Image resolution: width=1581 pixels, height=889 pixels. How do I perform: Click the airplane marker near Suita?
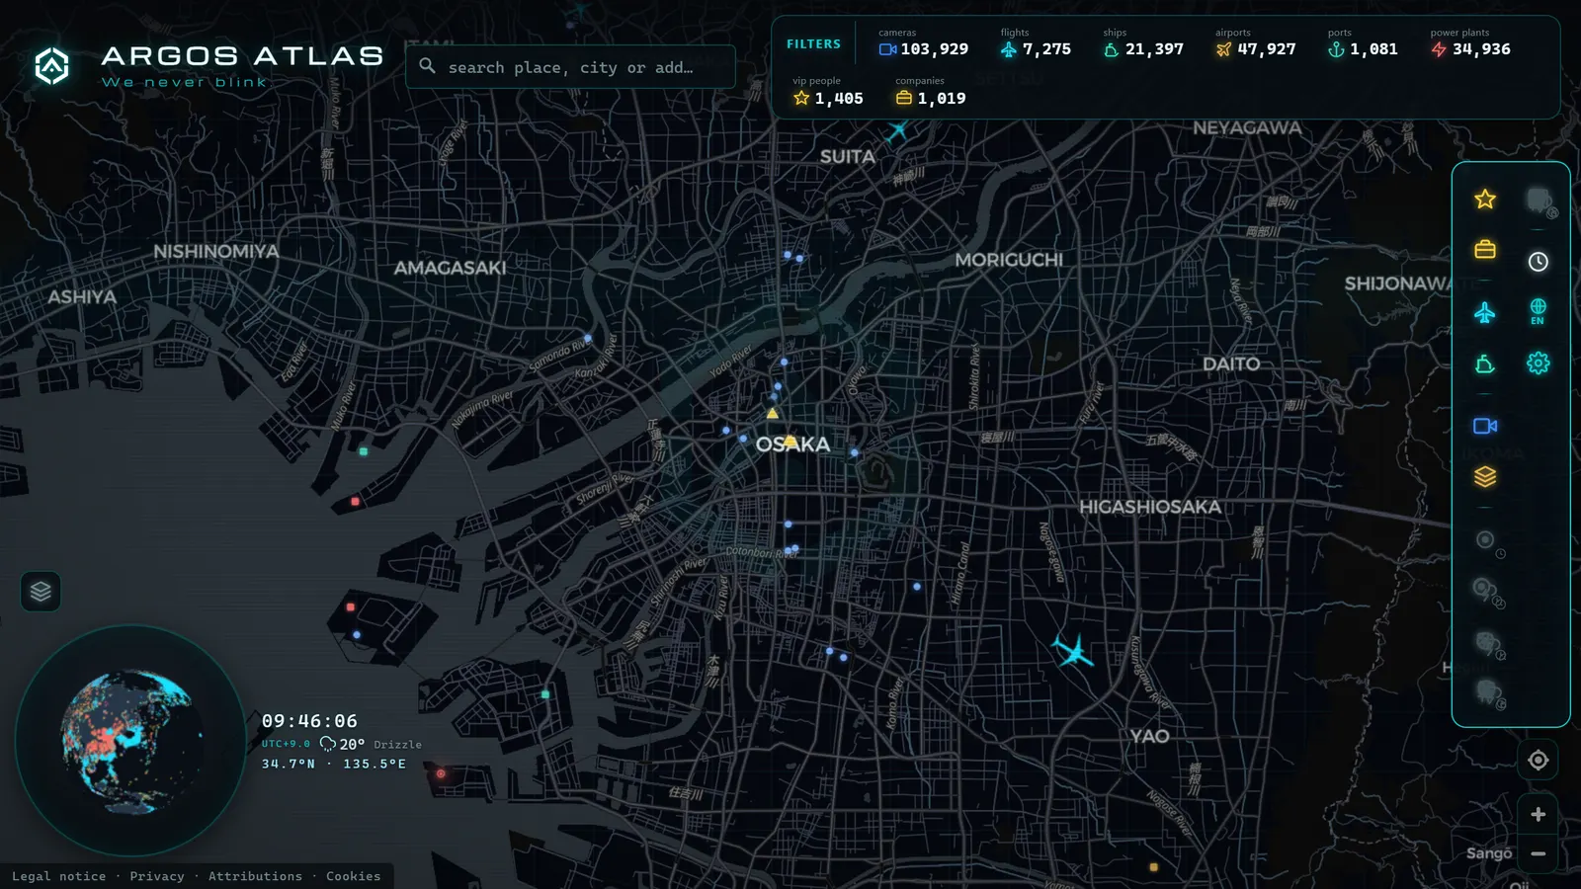point(898,129)
